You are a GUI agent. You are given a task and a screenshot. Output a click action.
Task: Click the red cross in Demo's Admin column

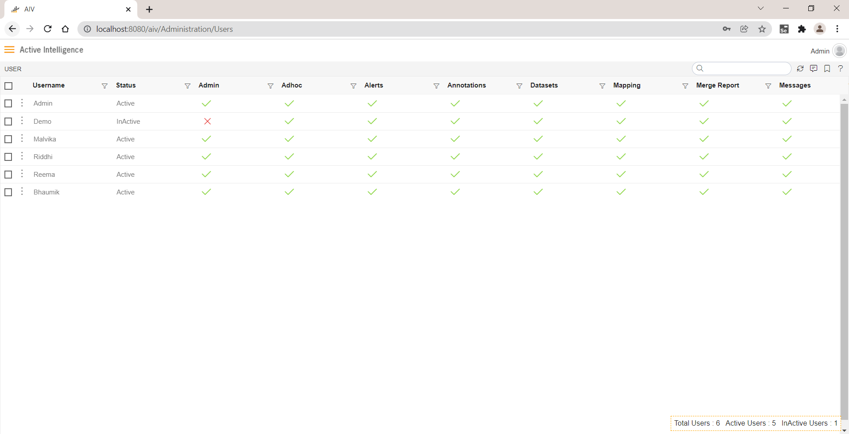[x=207, y=121]
